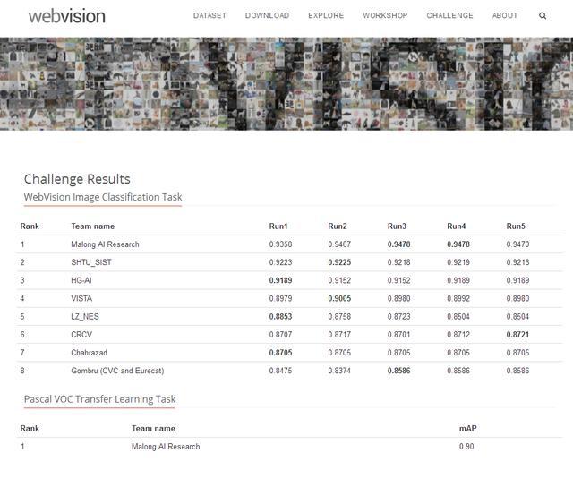Screen dimensions: 573x487
Task: Click the Run5 column header
Action: (516, 226)
